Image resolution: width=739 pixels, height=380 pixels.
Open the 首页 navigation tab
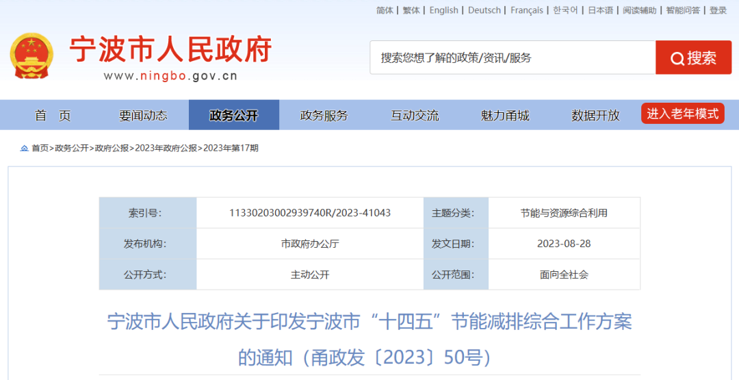(x=53, y=116)
